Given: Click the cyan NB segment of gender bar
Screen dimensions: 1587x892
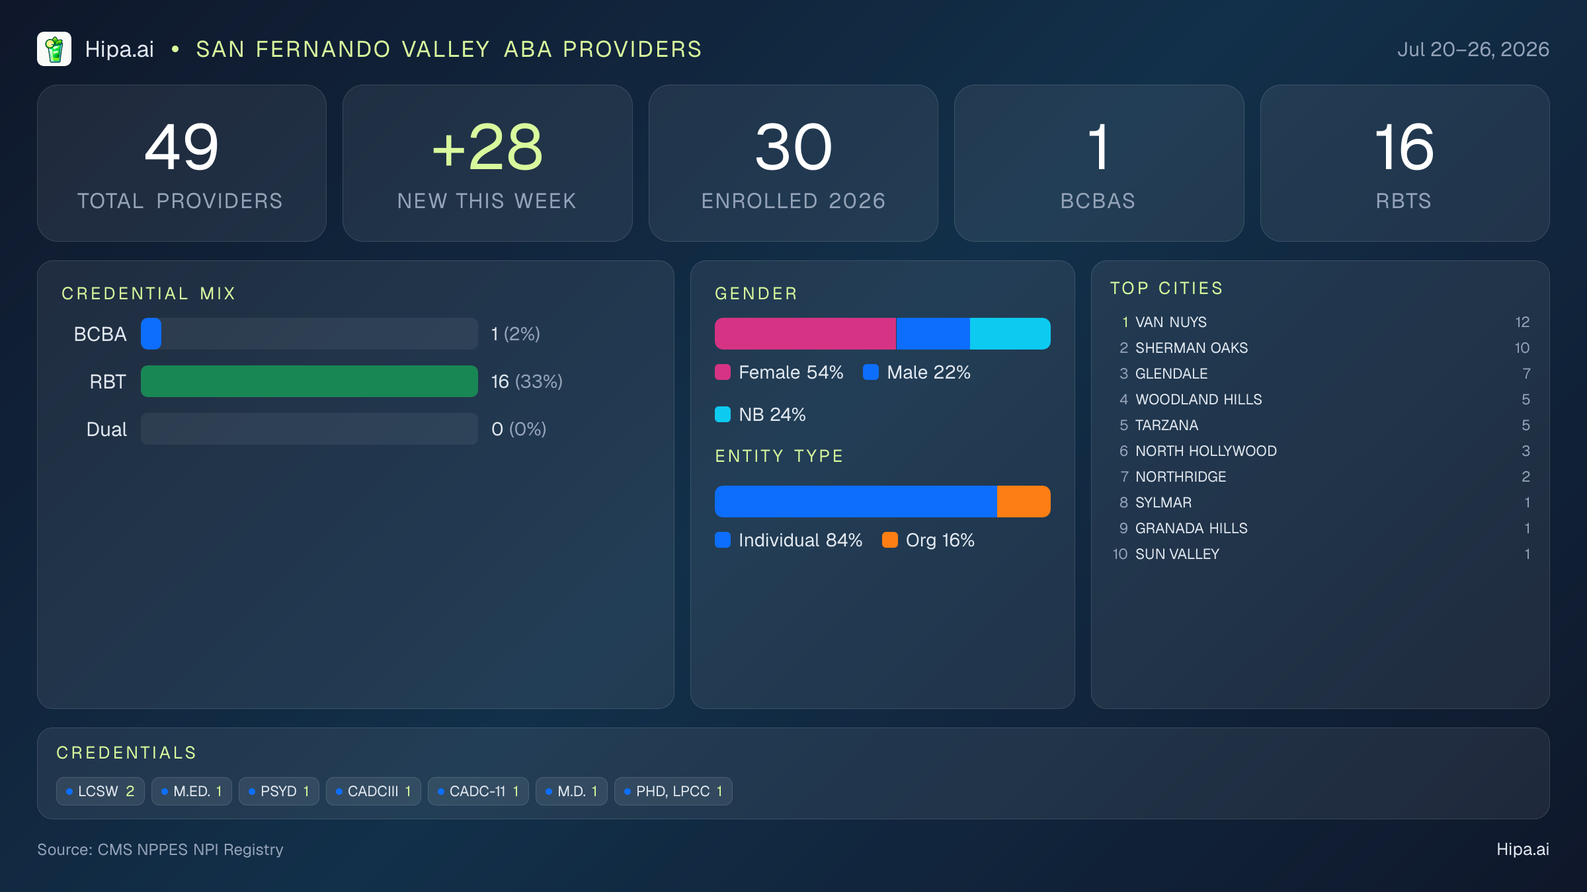Looking at the screenshot, I should pos(1010,334).
